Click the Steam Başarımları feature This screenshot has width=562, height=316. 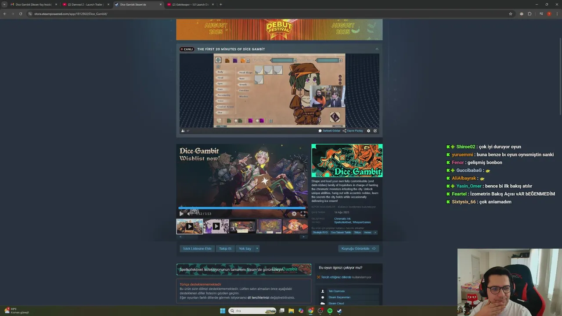tap(339, 297)
